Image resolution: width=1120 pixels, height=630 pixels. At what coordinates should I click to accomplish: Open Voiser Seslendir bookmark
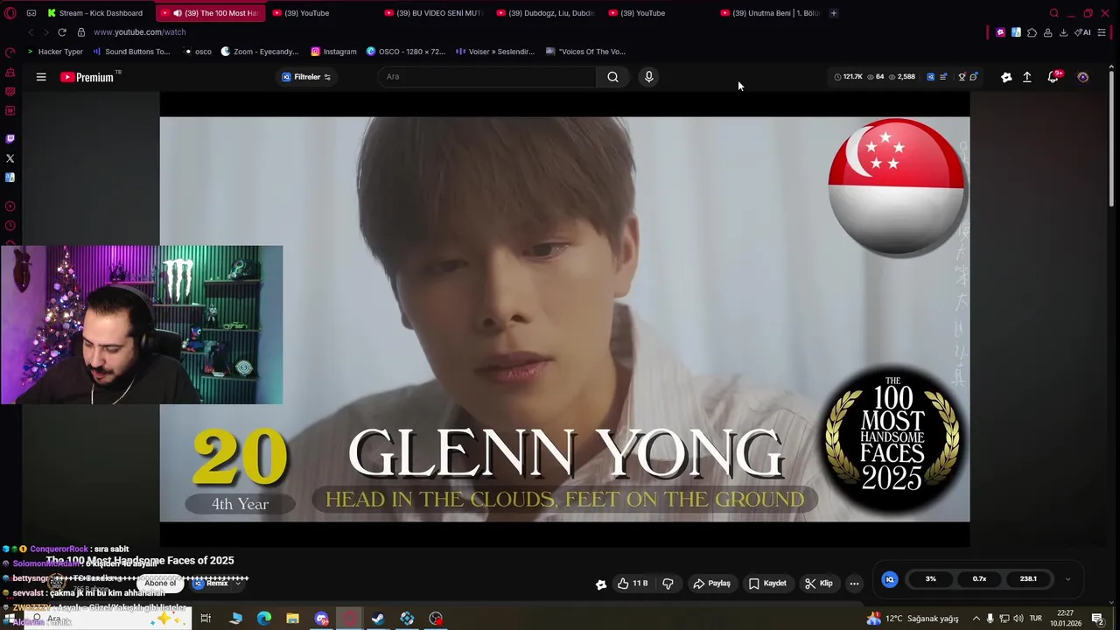(x=495, y=52)
